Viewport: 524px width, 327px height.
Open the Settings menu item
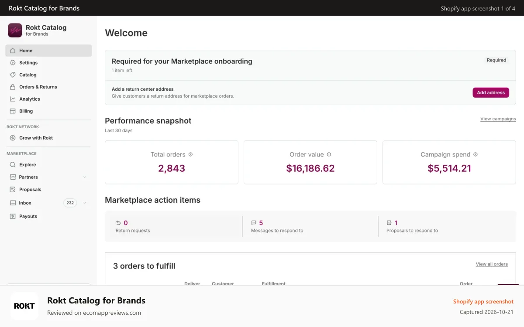point(48,63)
